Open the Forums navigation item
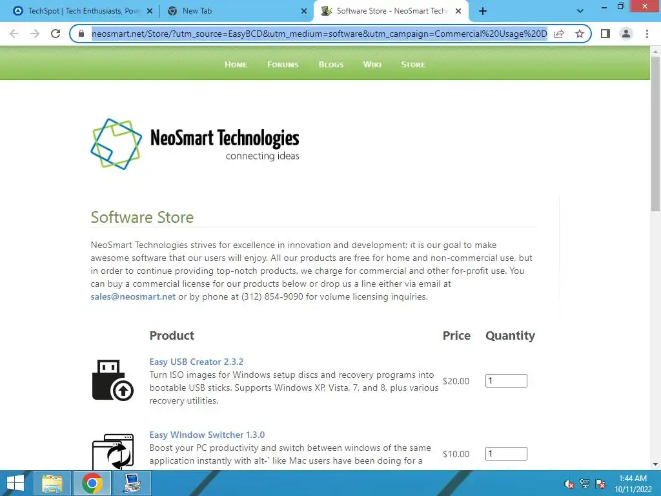The width and height of the screenshot is (661, 496). point(283,65)
